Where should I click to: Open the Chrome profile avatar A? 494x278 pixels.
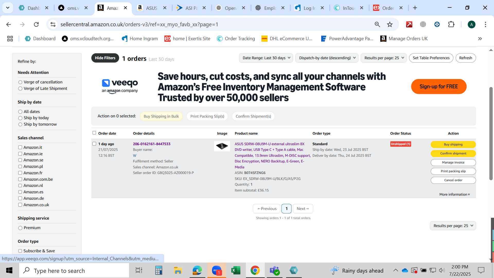[471, 24]
